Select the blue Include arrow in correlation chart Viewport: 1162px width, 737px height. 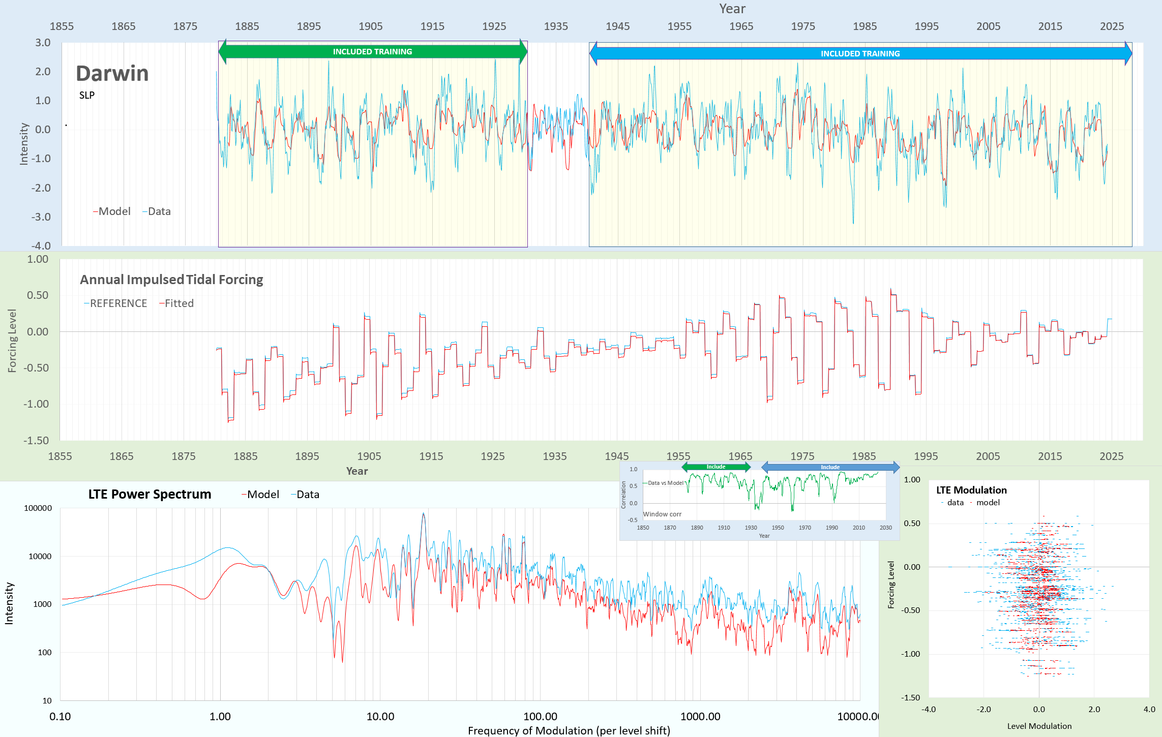click(830, 468)
